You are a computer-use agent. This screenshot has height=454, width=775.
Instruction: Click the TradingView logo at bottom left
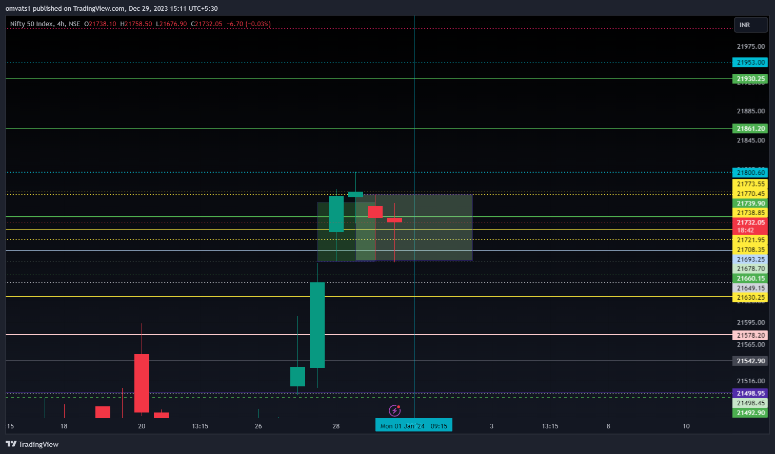click(x=32, y=444)
